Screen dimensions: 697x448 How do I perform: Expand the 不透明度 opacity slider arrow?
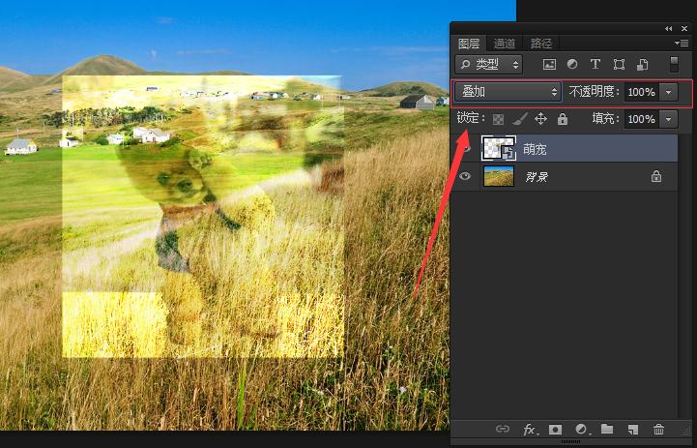click(669, 92)
